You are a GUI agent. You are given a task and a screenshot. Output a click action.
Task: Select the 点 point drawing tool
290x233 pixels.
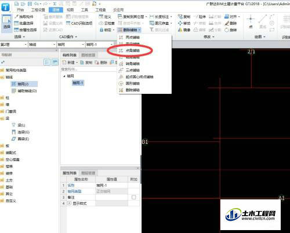[x=251, y=21]
